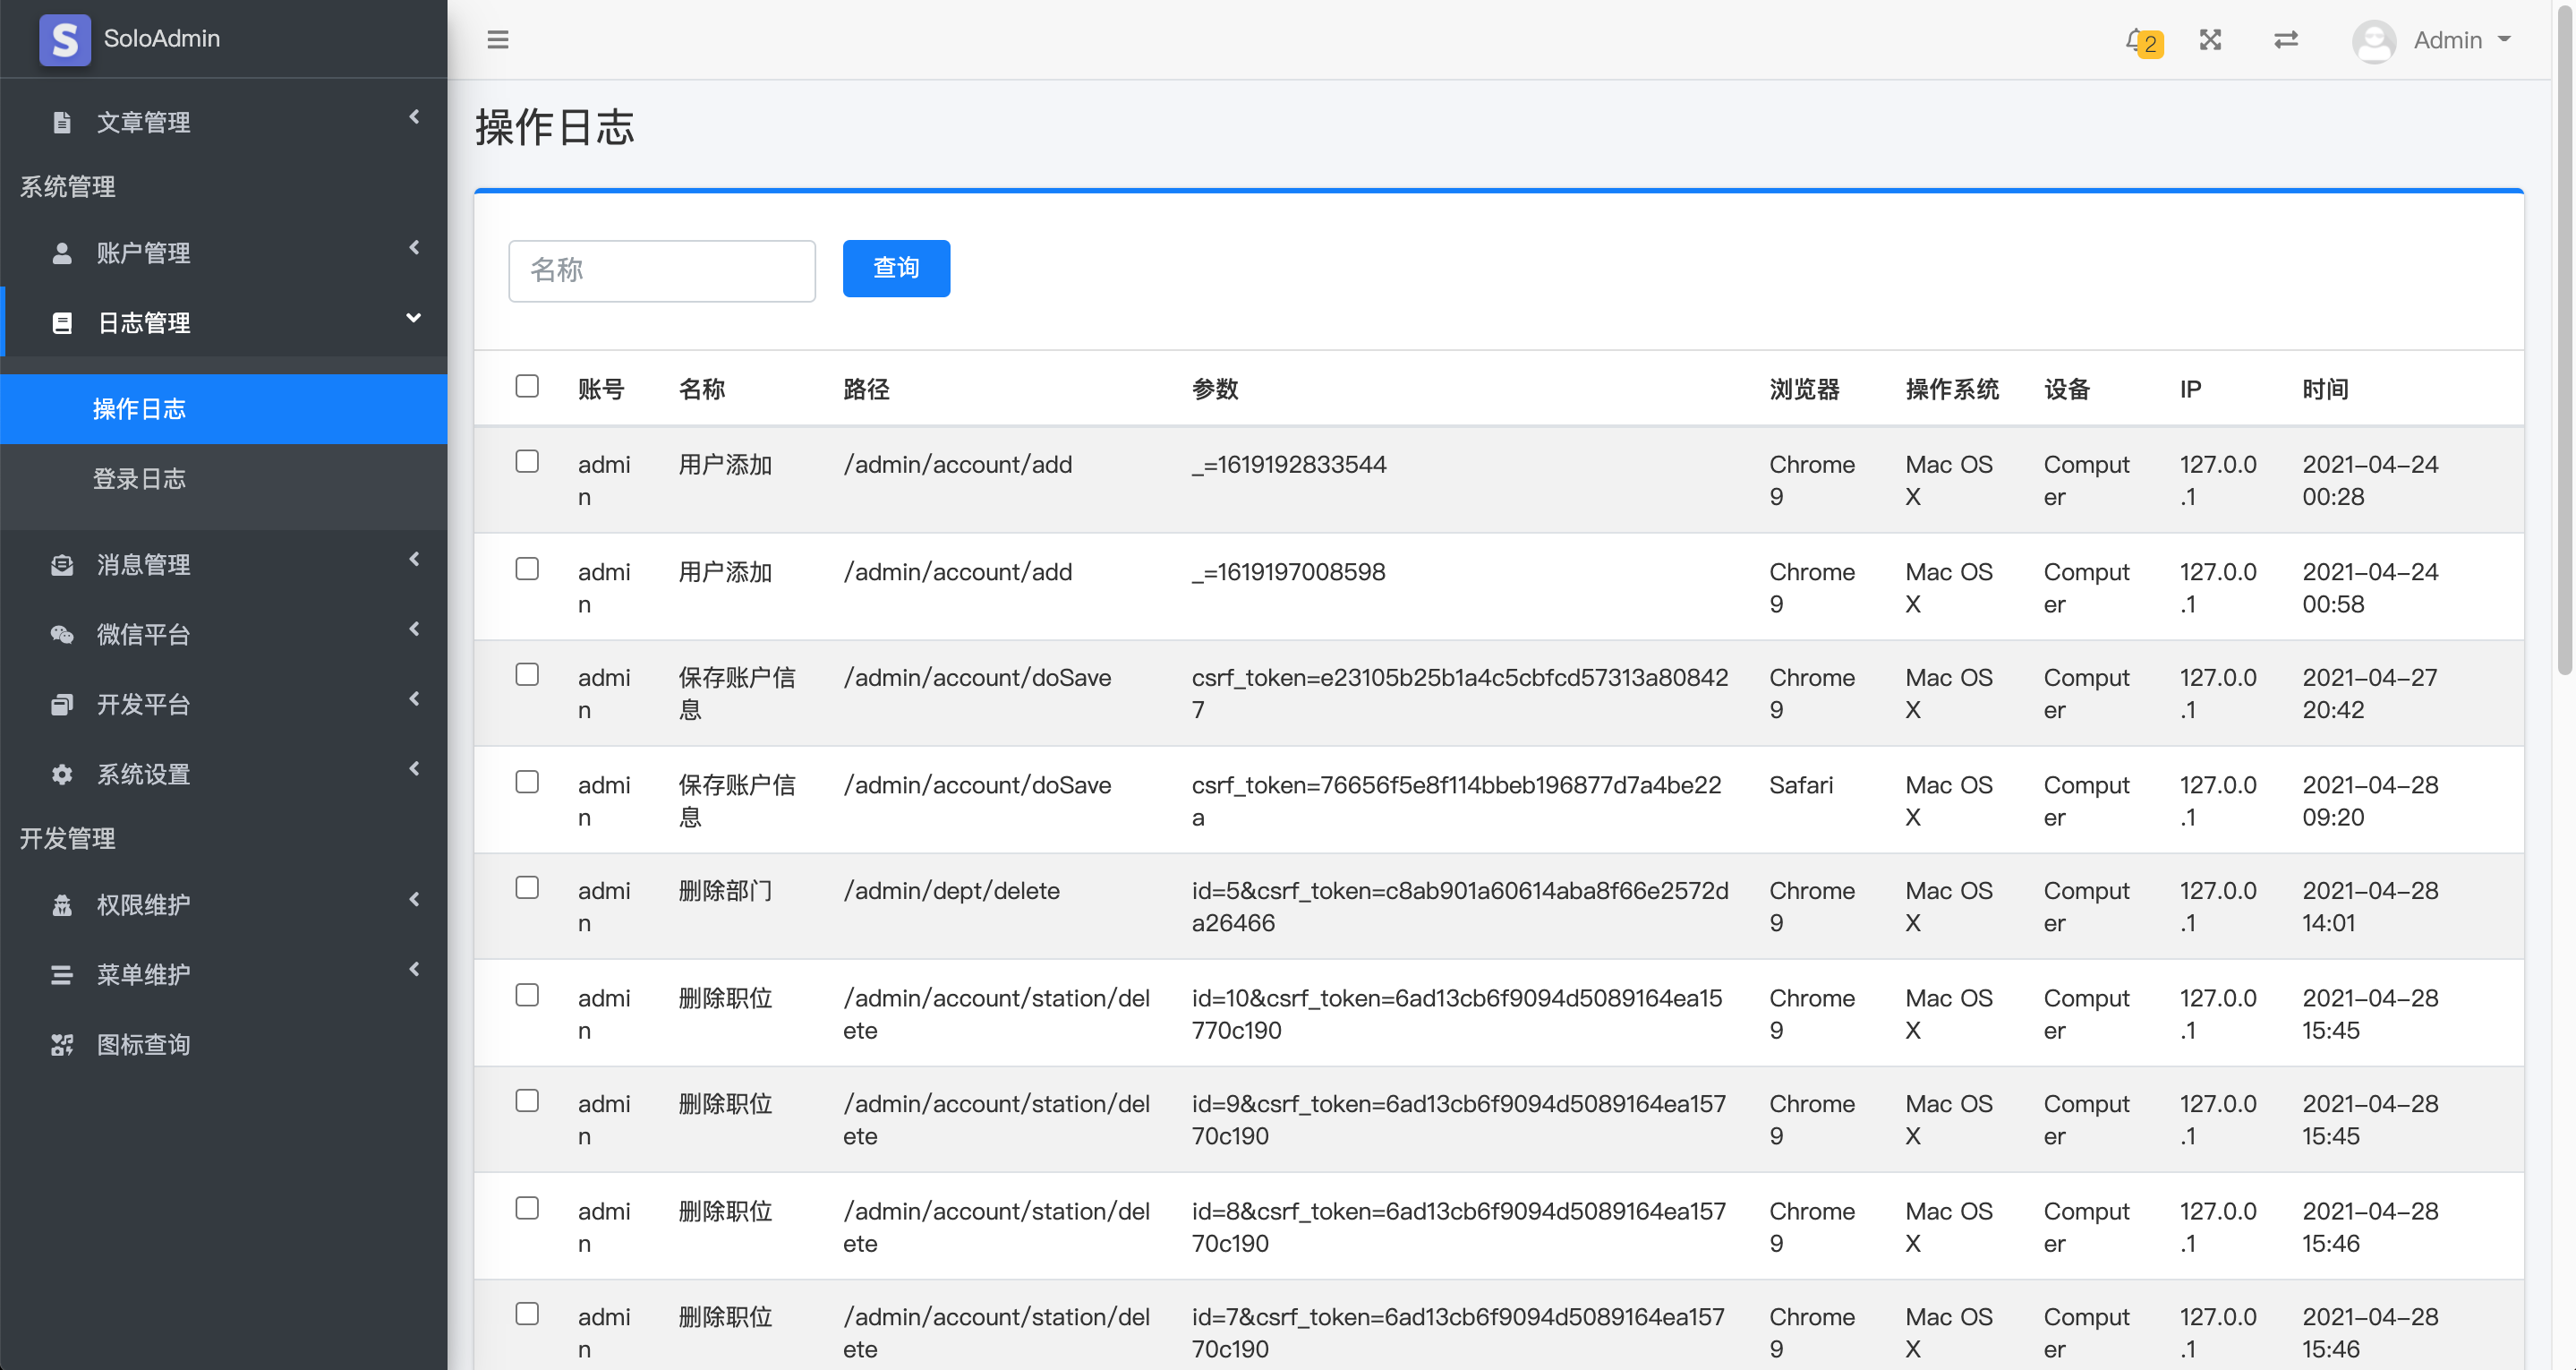Click the 菜单维护 list icon
The height and width of the screenshot is (1370, 2576).
coord(62,975)
